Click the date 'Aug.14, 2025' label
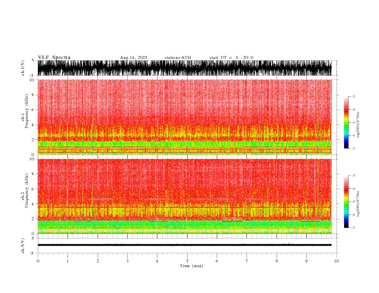Screen dimensions: 379x293 pos(134,57)
